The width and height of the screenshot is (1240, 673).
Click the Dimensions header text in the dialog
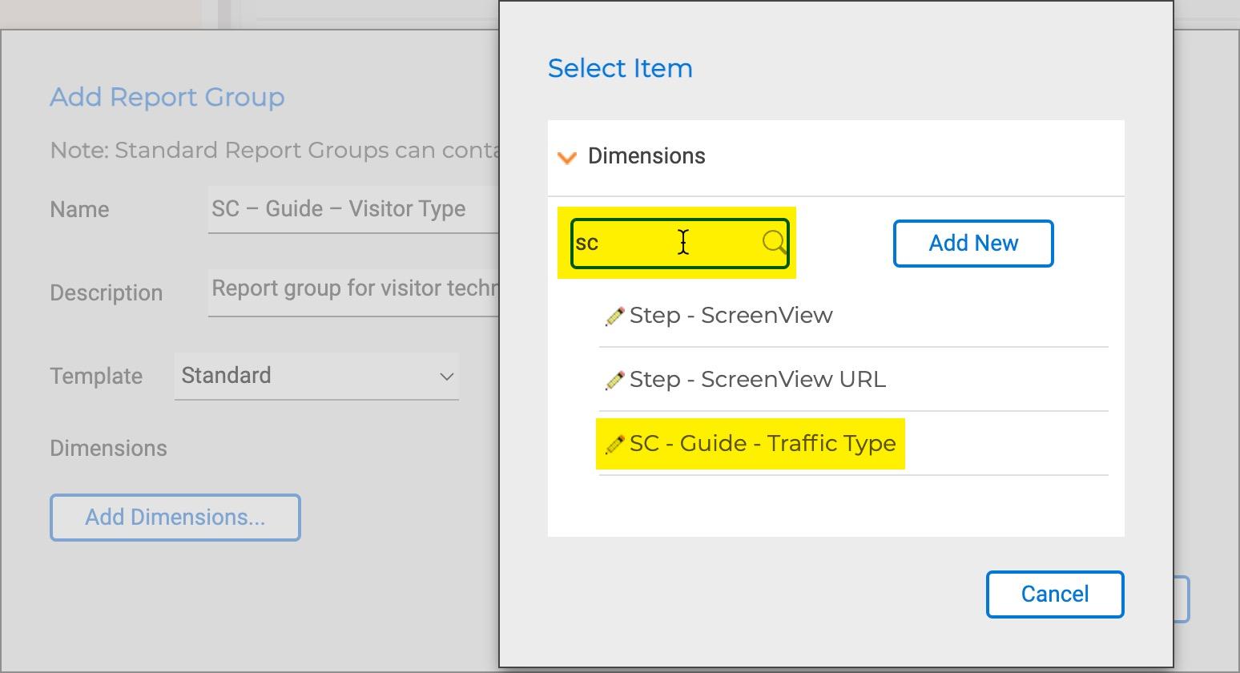pyautogui.click(x=646, y=156)
